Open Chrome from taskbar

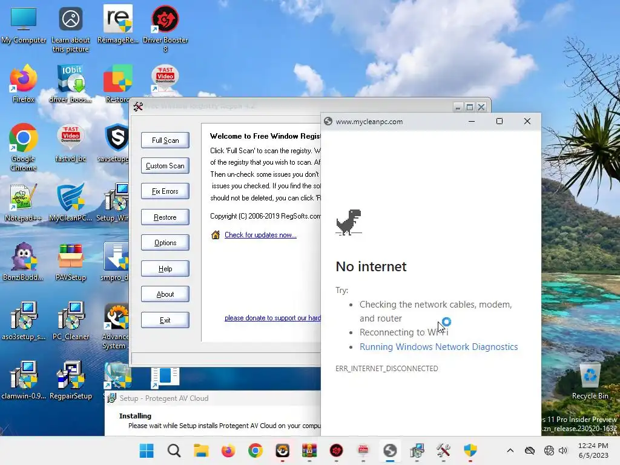click(256, 450)
